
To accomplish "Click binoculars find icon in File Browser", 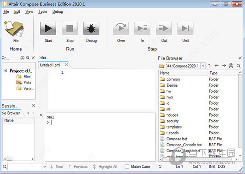I will [231, 66].
